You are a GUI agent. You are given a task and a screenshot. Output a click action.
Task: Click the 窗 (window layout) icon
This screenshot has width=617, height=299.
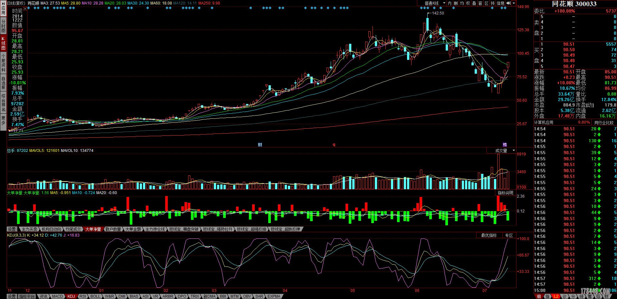[x=480, y=3]
